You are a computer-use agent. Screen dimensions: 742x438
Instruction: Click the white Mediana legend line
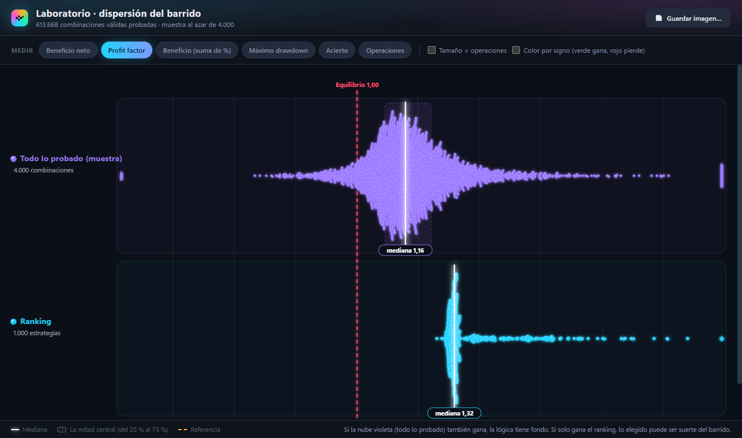[x=15, y=430]
